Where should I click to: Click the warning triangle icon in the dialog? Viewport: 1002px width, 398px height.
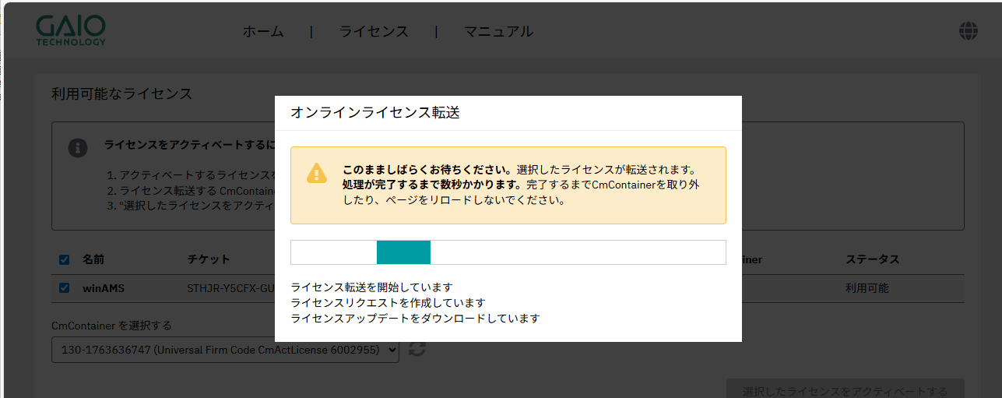[317, 173]
